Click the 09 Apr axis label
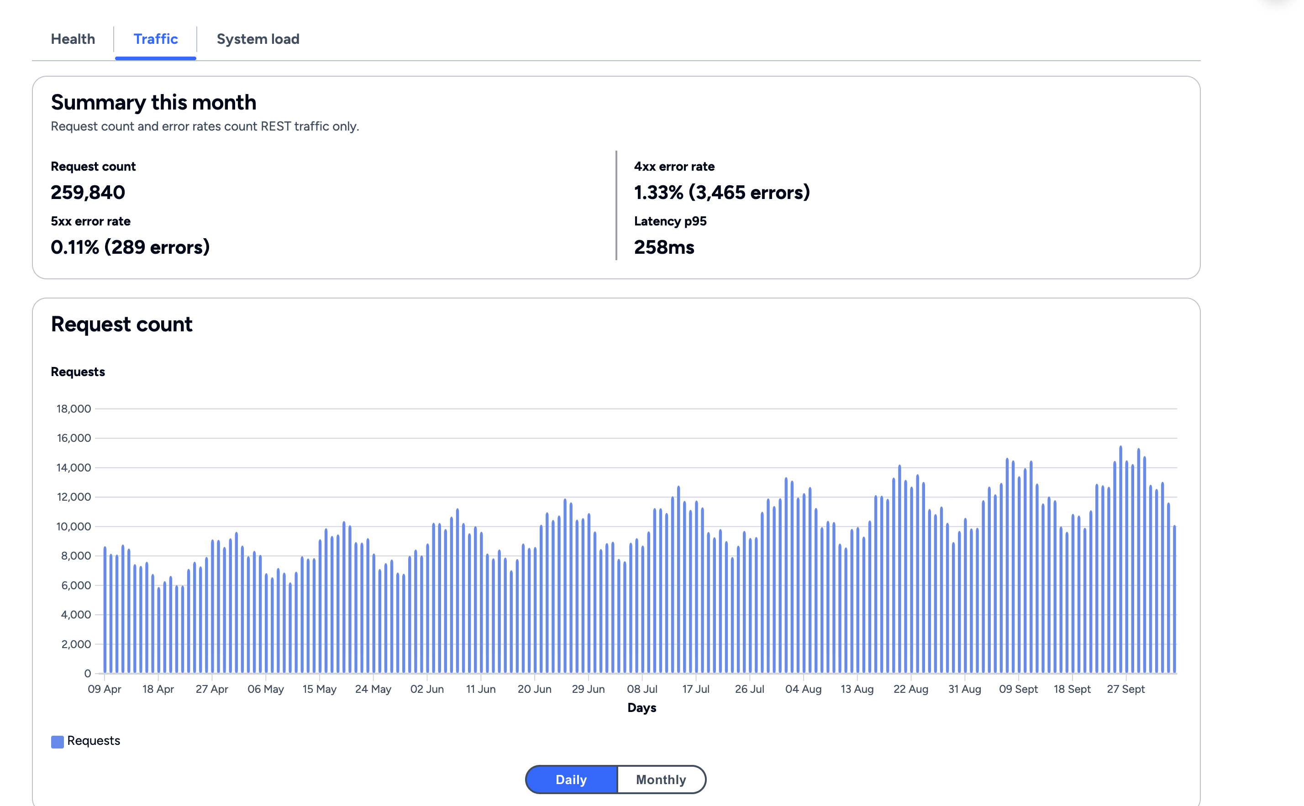This screenshot has height=806, width=1304. [x=105, y=689]
